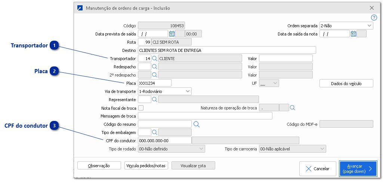
Task: Search Redespacho with magnifier icon
Action: tap(155, 66)
